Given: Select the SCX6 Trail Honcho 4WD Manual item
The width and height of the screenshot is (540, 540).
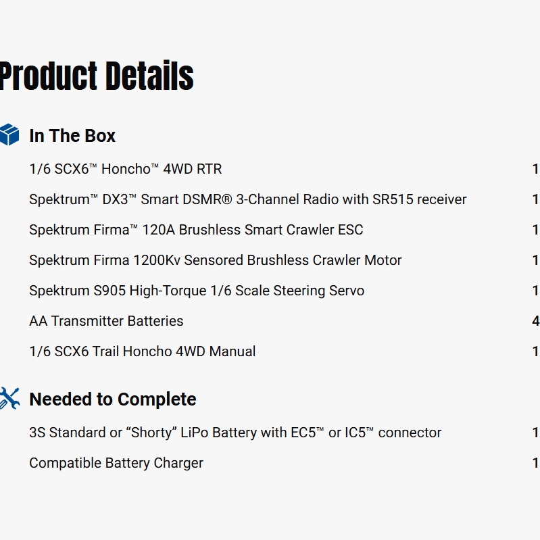Looking at the screenshot, I should pos(142,351).
